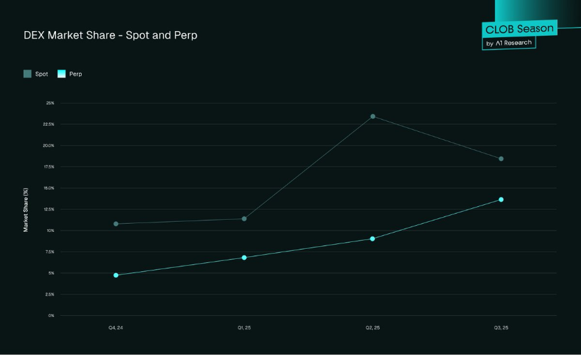Open the by A1 Research label
The width and height of the screenshot is (581, 355).
(509, 43)
